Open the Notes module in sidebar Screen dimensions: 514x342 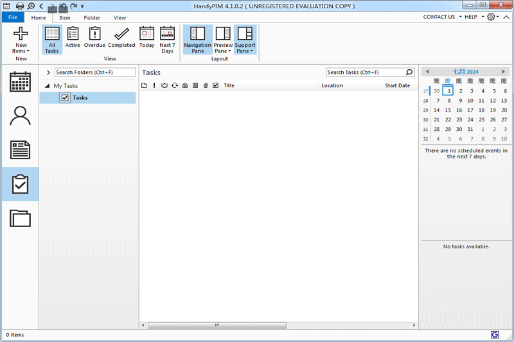point(20,150)
